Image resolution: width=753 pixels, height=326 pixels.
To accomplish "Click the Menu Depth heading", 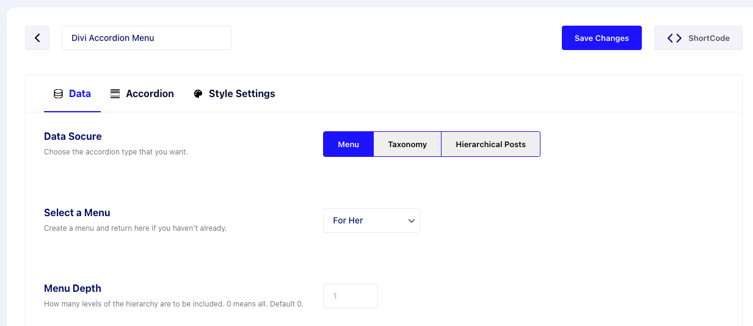I will click(73, 288).
